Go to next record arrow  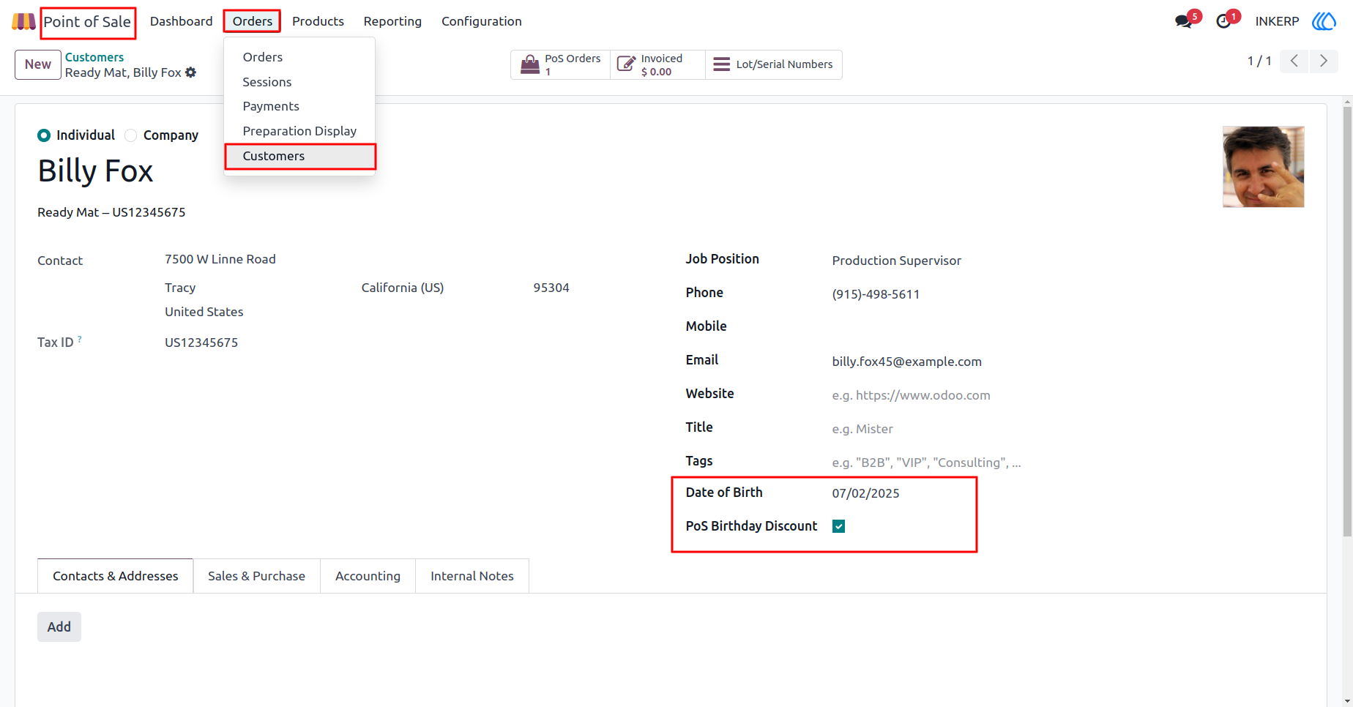point(1324,61)
